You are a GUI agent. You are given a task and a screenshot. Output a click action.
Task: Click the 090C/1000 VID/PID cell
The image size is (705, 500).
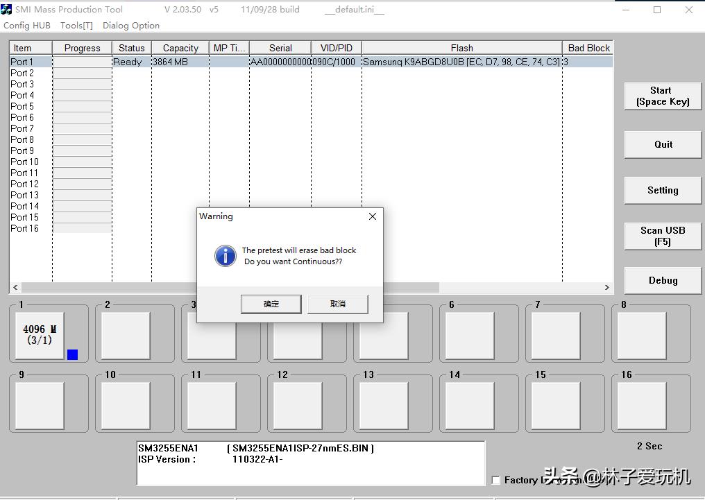coord(337,62)
